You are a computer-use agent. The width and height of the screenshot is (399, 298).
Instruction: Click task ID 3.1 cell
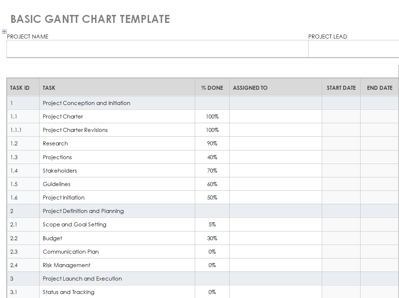coord(23,292)
